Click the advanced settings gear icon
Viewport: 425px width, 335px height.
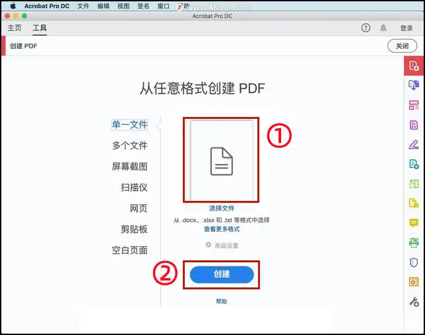coord(208,245)
